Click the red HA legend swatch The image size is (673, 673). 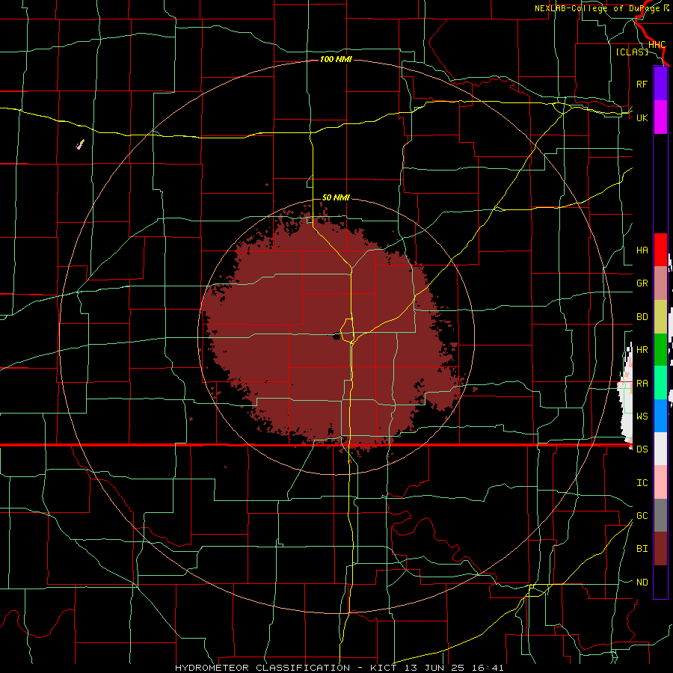[660, 250]
